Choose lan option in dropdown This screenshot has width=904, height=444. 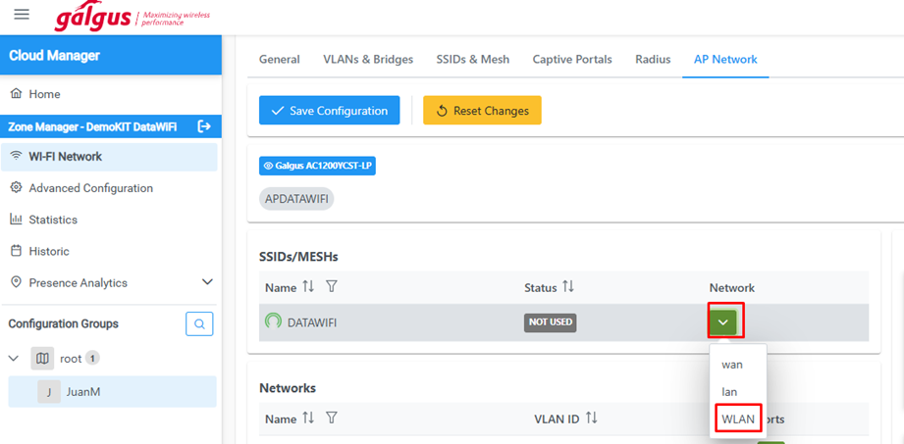click(729, 391)
